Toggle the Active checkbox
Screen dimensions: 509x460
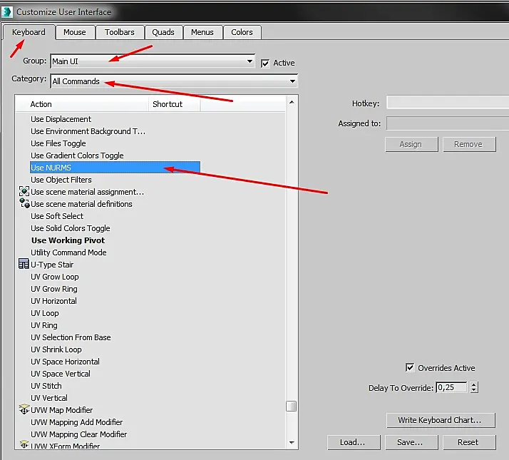(x=265, y=63)
